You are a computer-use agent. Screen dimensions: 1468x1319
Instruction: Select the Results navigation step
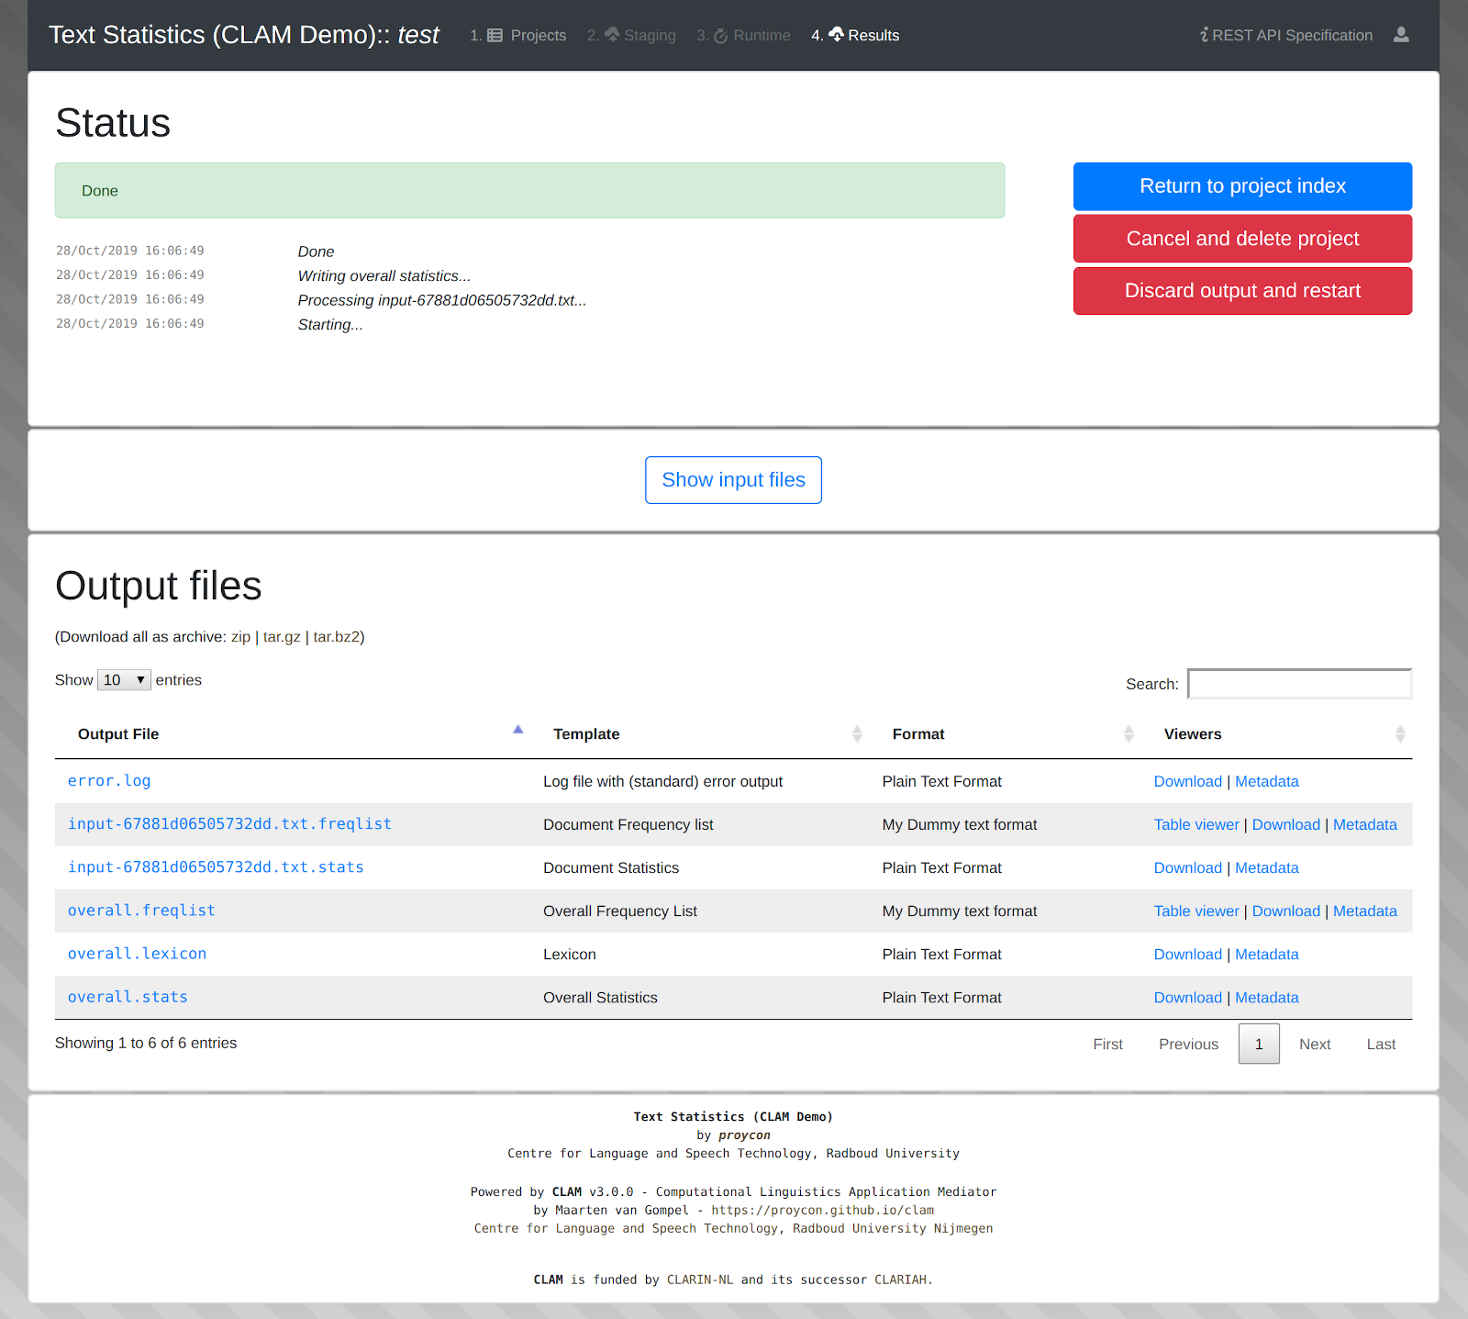pos(862,35)
